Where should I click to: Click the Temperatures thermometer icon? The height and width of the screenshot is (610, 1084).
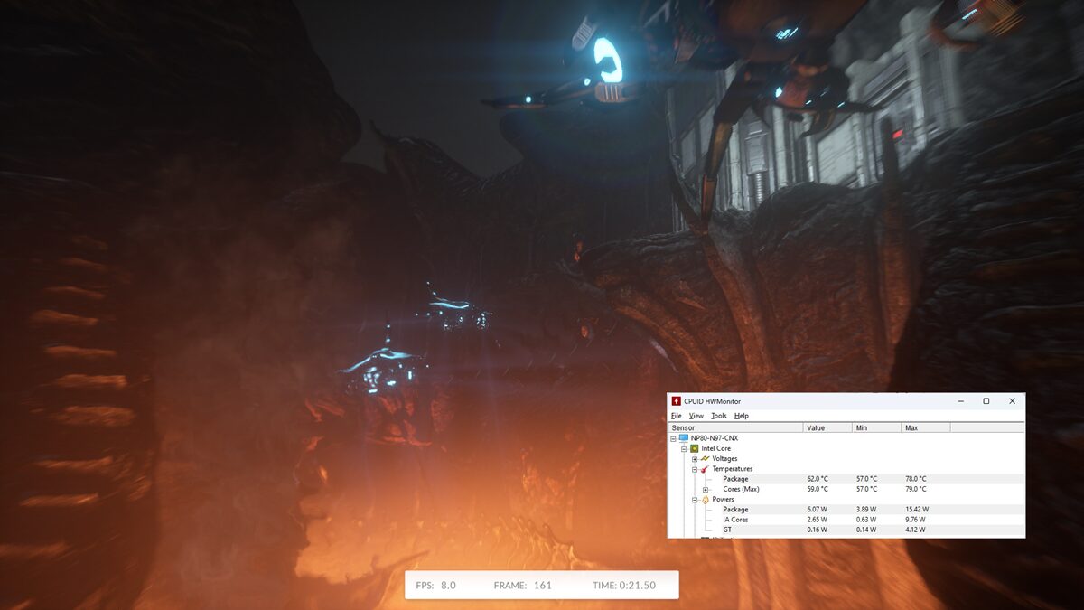pyautogui.click(x=705, y=469)
